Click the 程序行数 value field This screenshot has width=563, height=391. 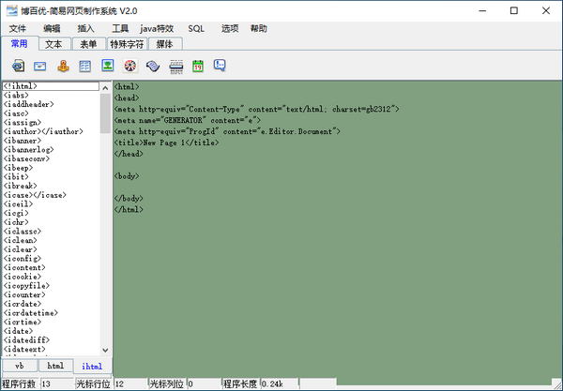[x=55, y=383]
